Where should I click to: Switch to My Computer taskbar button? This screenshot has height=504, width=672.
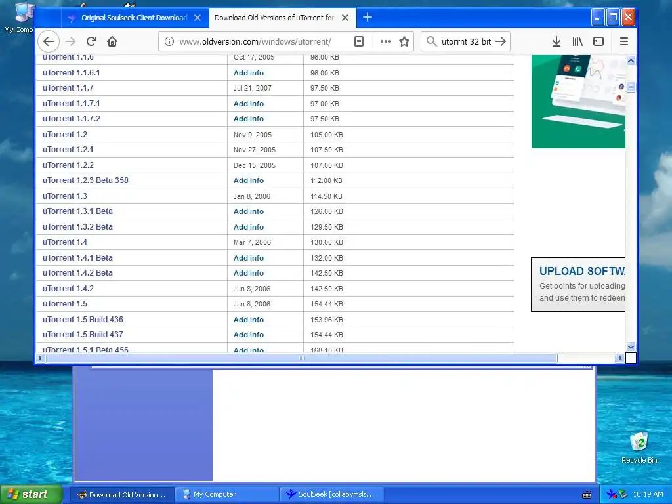(x=227, y=495)
